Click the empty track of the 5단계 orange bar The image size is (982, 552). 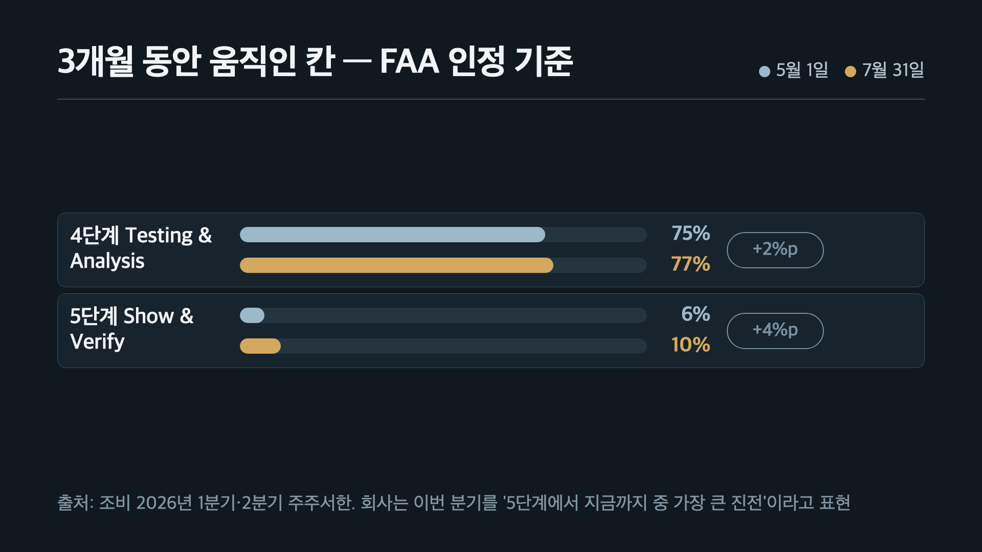[x=464, y=346]
